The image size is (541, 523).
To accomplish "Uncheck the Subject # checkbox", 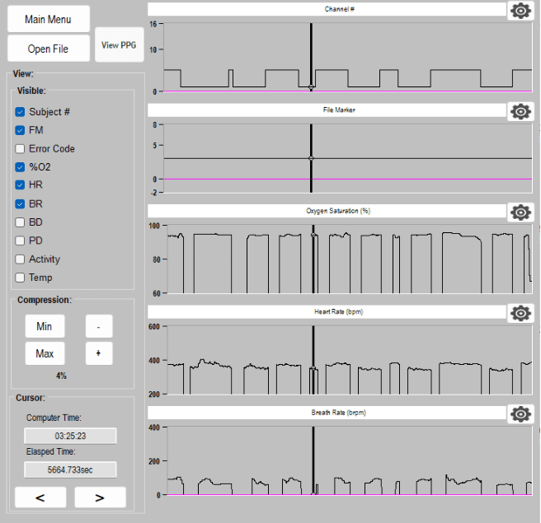I will (x=21, y=112).
